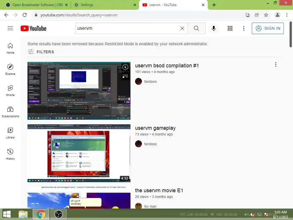Open Explore in the sidebar
This screenshot has width=293, height=220.
(10, 69)
